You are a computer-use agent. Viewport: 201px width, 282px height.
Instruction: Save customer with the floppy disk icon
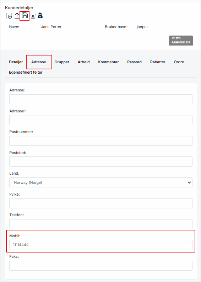(x=25, y=16)
